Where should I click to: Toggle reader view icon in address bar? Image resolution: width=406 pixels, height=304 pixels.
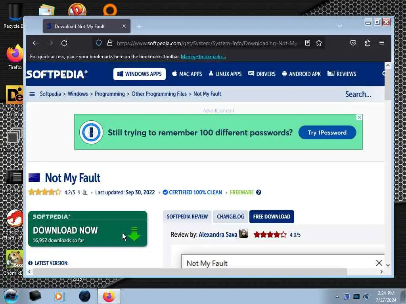[x=308, y=43]
